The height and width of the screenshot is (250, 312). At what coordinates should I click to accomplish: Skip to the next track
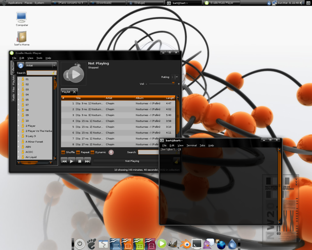click(x=87, y=161)
